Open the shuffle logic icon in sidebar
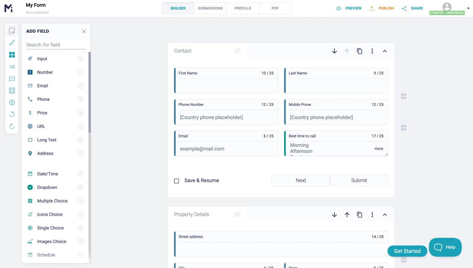Image resolution: width=473 pixels, height=268 pixels. [12, 67]
